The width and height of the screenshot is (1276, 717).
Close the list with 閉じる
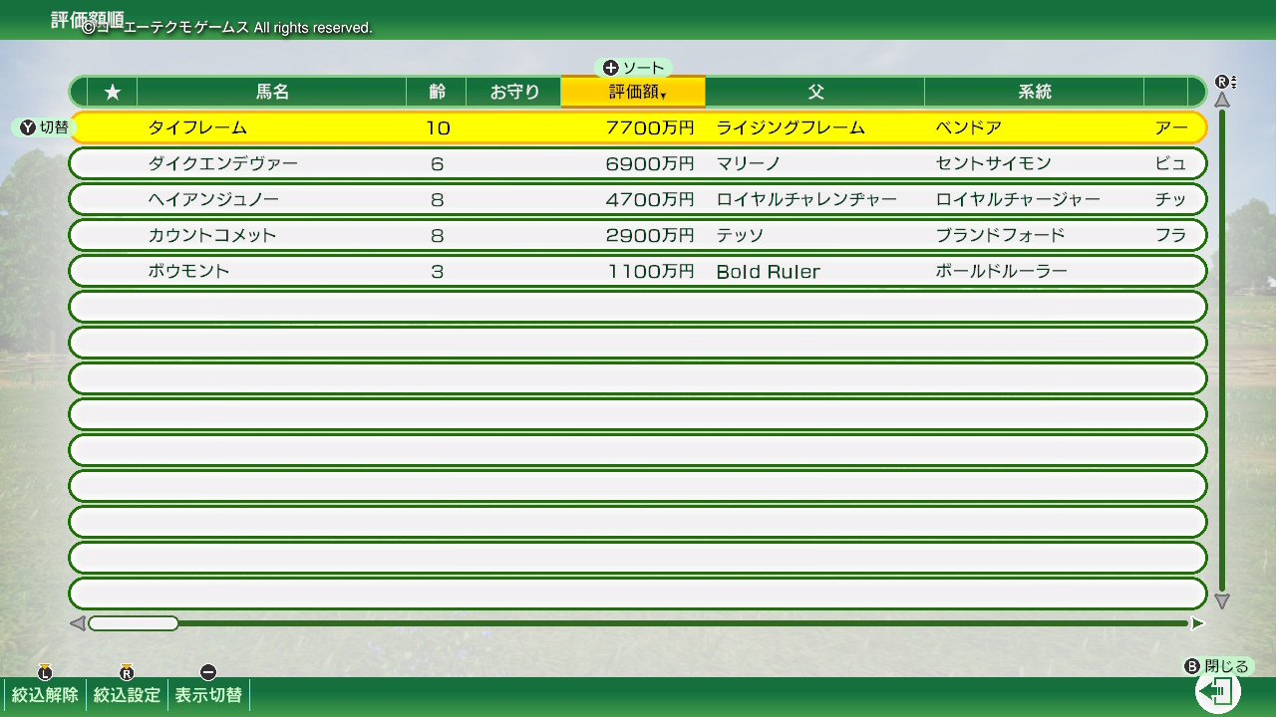[1226, 666]
